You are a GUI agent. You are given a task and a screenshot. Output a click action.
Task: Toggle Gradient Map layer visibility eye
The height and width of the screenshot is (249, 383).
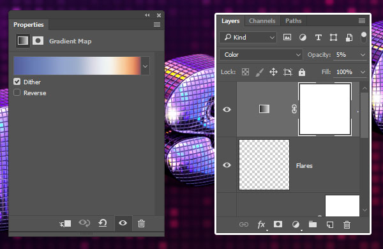click(227, 109)
